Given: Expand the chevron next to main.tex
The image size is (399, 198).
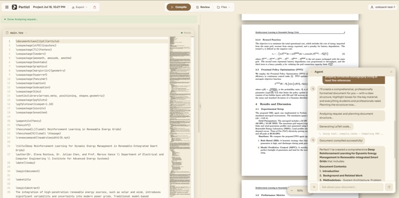Looking at the screenshot, I should click(26, 33).
